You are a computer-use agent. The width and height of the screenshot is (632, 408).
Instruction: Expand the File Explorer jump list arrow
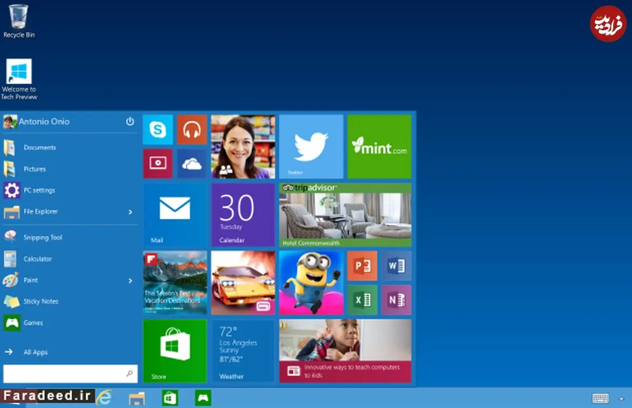pyautogui.click(x=131, y=212)
